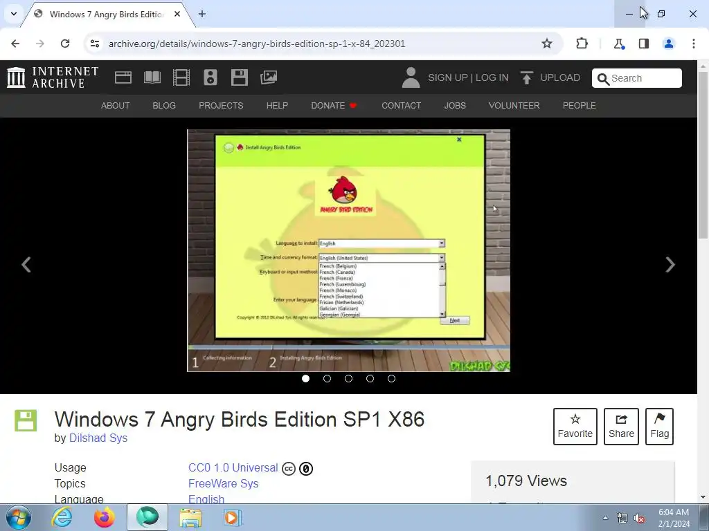
Task: Open the Windows Start button
Action: point(19,517)
